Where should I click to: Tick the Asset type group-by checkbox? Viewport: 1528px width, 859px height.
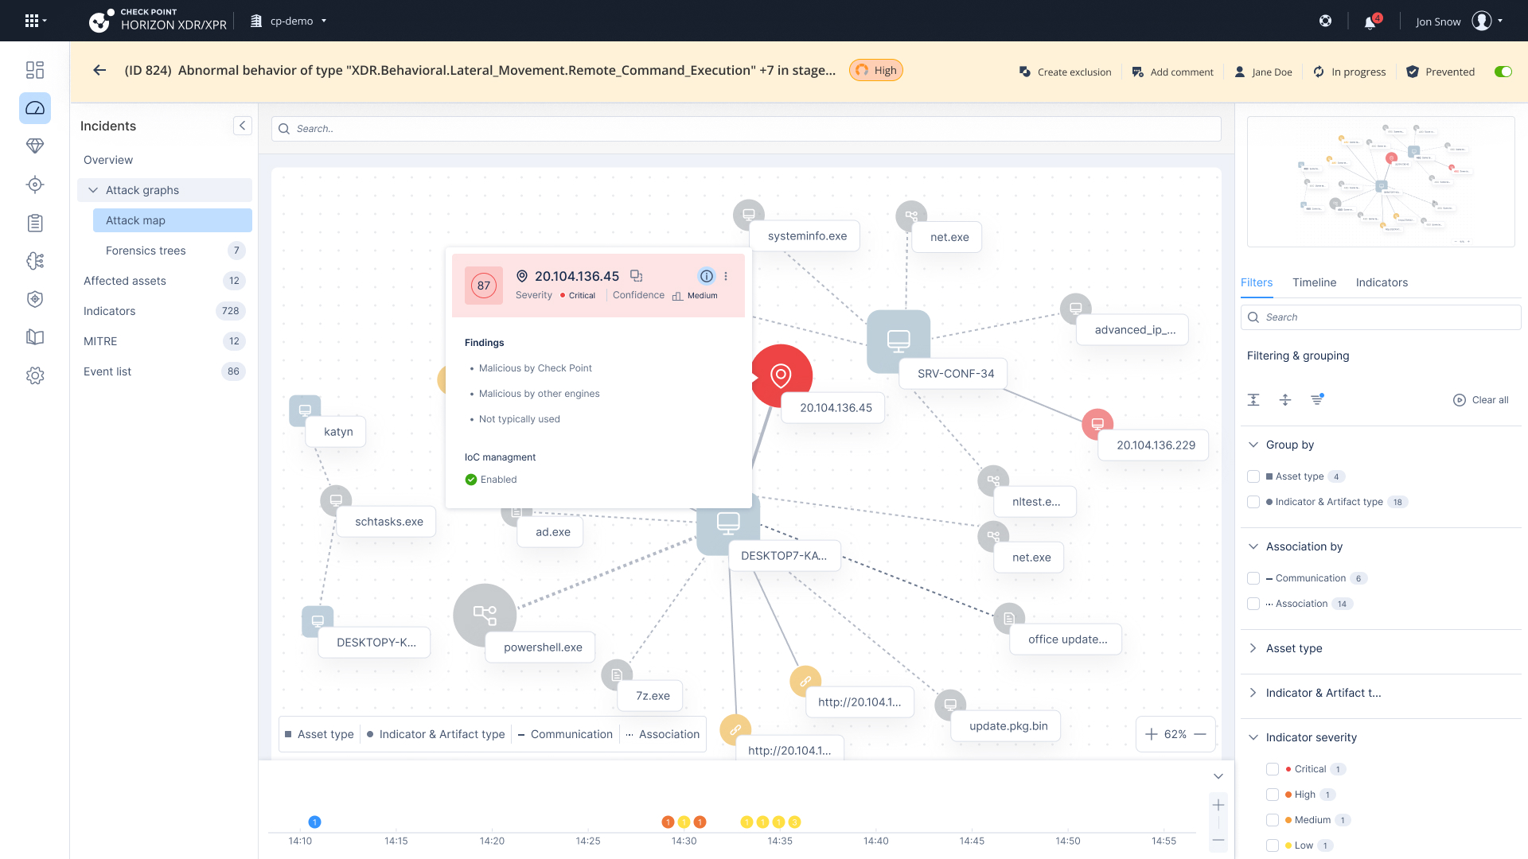pyautogui.click(x=1253, y=476)
